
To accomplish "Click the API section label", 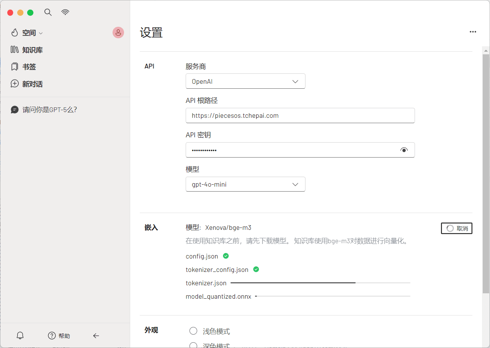I will (x=149, y=66).
